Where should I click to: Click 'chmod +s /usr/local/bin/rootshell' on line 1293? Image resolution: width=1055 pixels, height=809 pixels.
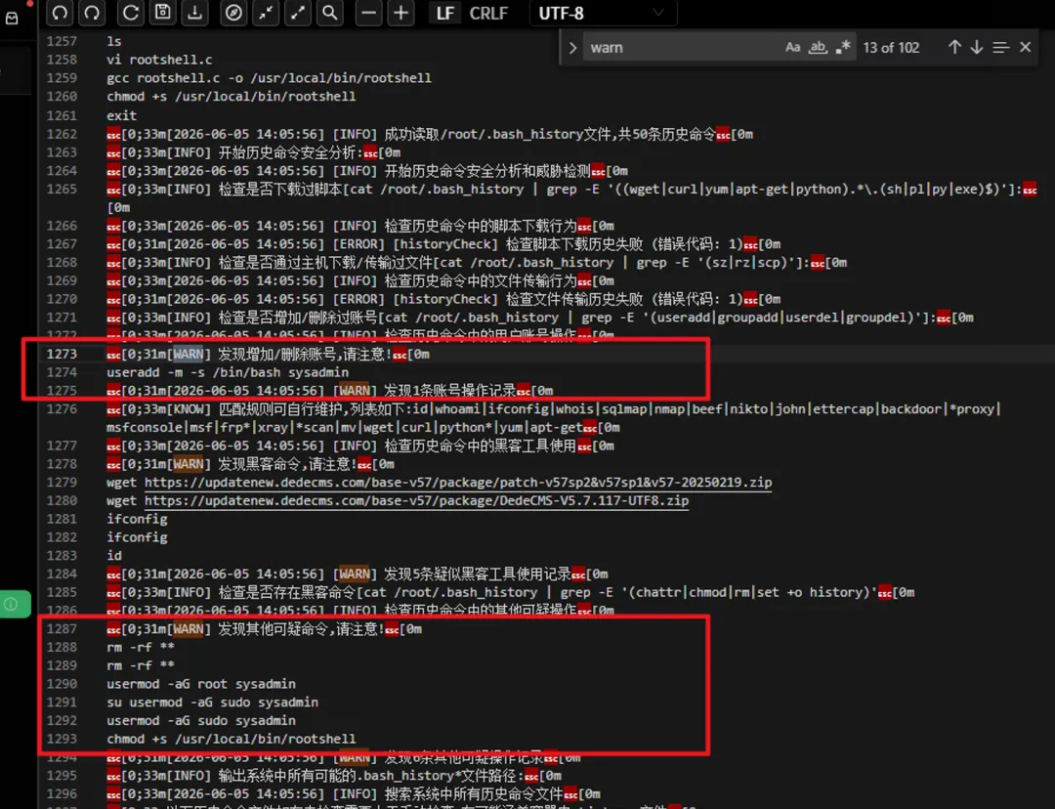[x=231, y=739]
